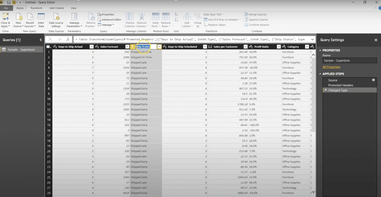Screen dimensions: 381x197
Task: Click the fx function icon
Action: coord(68,39)
